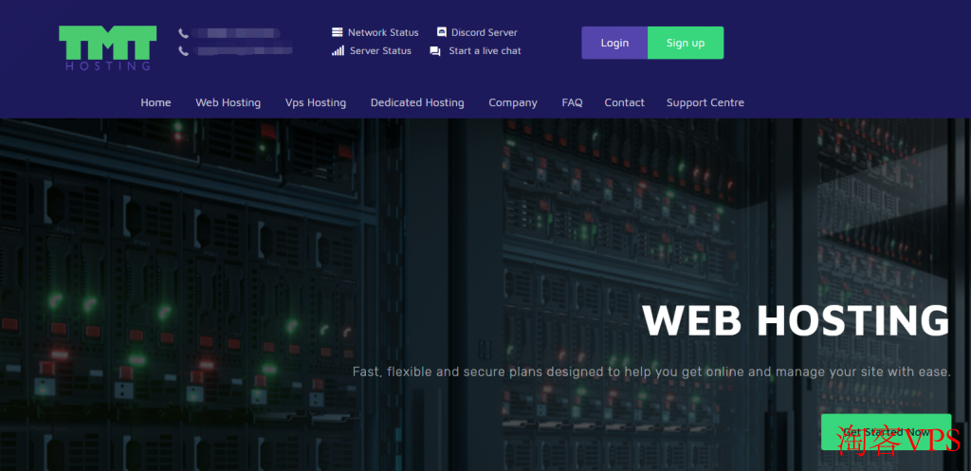Open the Web Hosting menu item
Viewport: 971px width, 471px height.
(228, 102)
